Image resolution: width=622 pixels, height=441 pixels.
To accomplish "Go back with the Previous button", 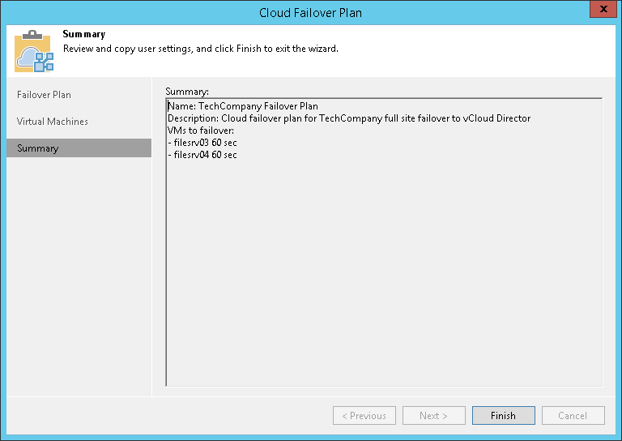I will click(364, 416).
